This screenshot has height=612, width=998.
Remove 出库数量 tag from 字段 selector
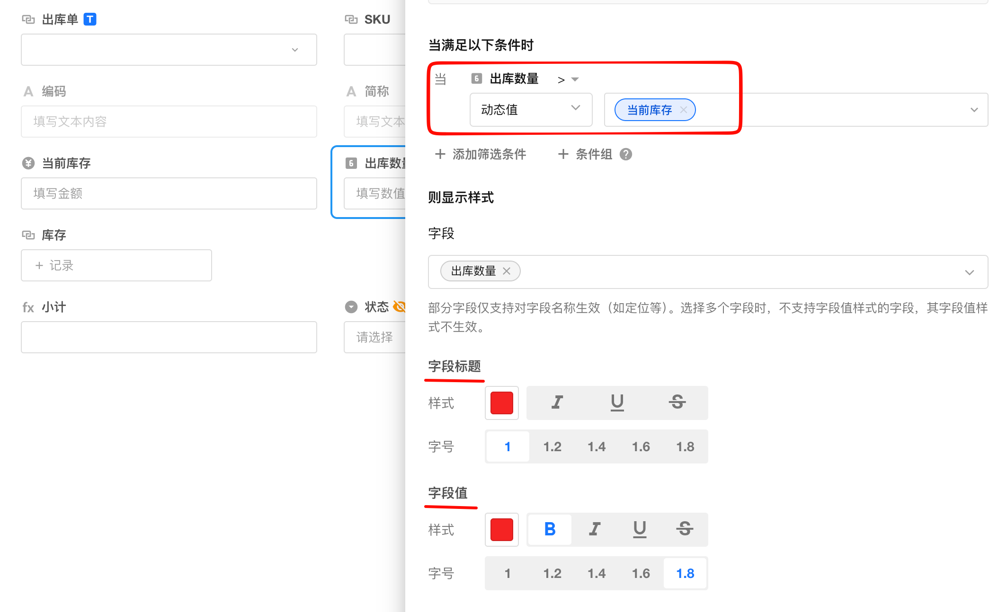point(507,271)
